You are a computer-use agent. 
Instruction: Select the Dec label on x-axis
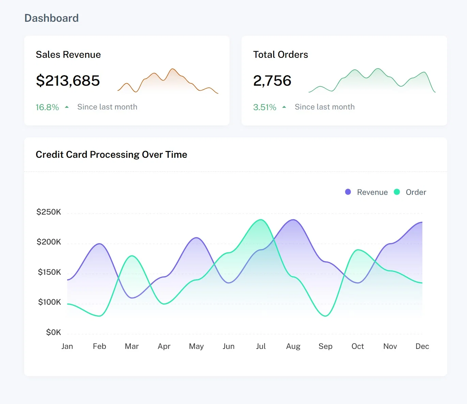click(x=422, y=346)
